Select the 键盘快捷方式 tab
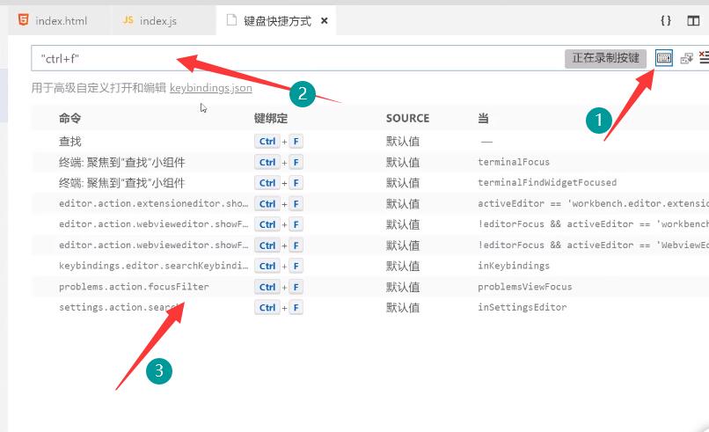This screenshot has width=709, height=432. [x=276, y=21]
